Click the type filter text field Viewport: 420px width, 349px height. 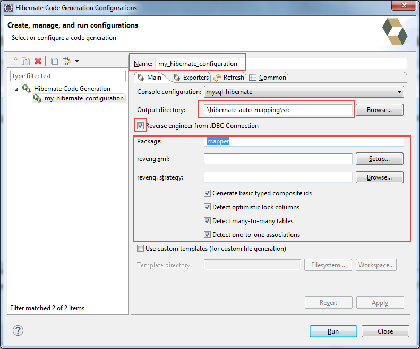pos(68,76)
